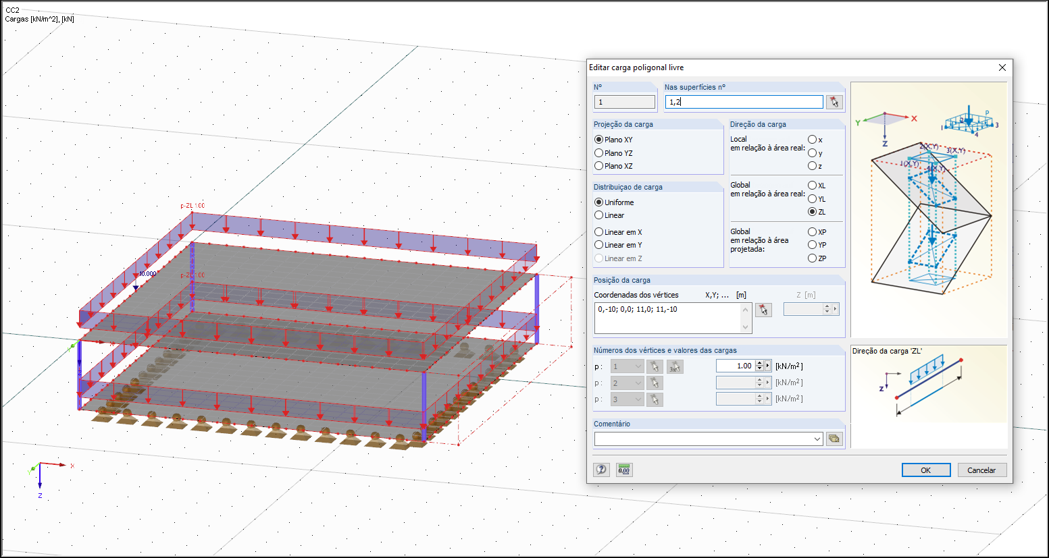This screenshot has width=1049, height=558.
Task: Click the CC2 load case label in viewport
Action: 12,10
